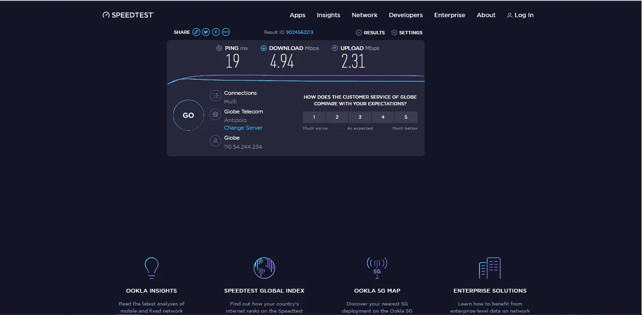This screenshot has width=642, height=315.
Task: Click the Connections arrows icon
Action: (x=215, y=95)
